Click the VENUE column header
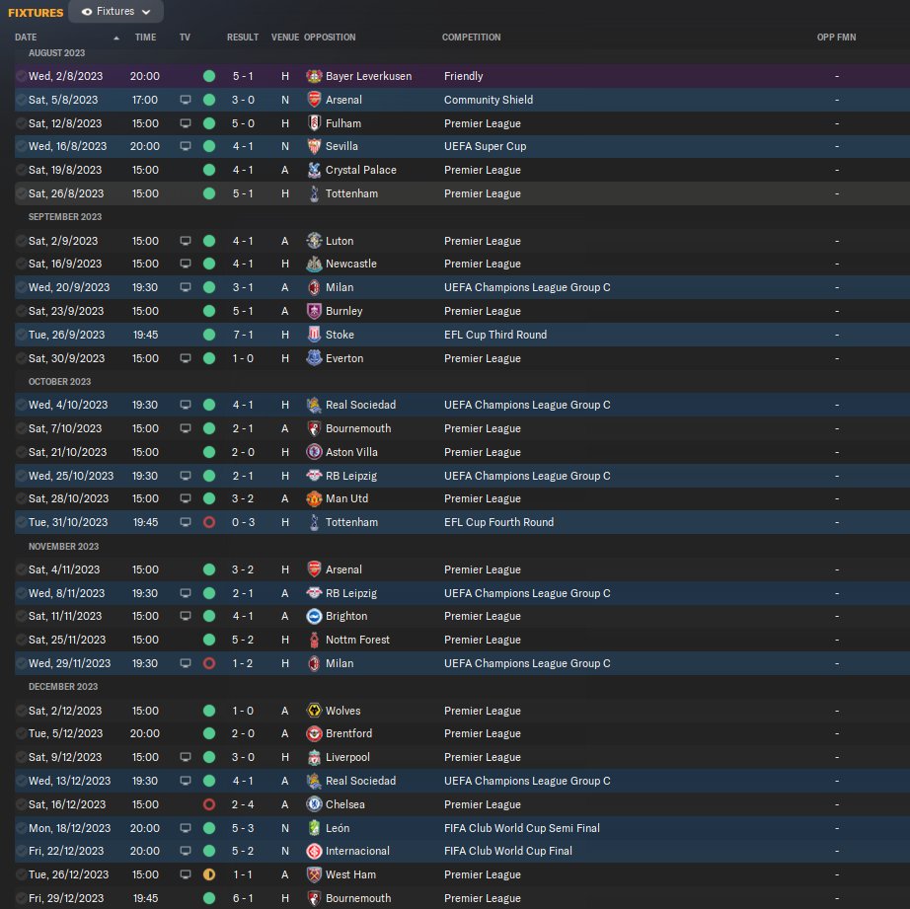This screenshot has width=910, height=909. point(285,38)
